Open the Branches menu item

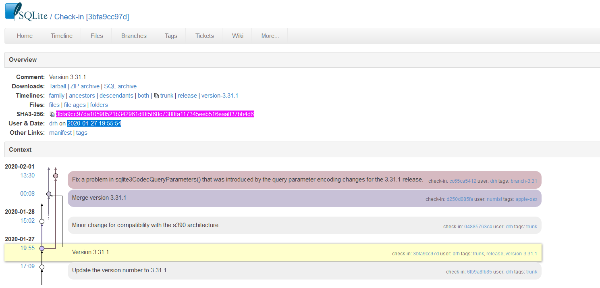pyautogui.click(x=134, y=36)
